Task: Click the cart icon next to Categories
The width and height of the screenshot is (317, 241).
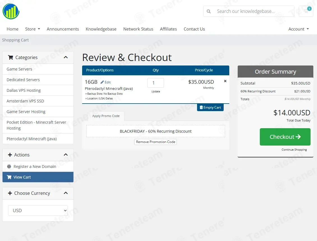Action: point(11,57)
